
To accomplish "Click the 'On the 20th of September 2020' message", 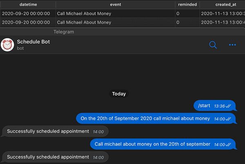I will (156, 118).
